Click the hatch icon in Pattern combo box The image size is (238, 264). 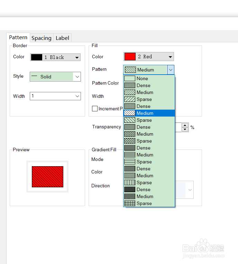coord(130,70)
